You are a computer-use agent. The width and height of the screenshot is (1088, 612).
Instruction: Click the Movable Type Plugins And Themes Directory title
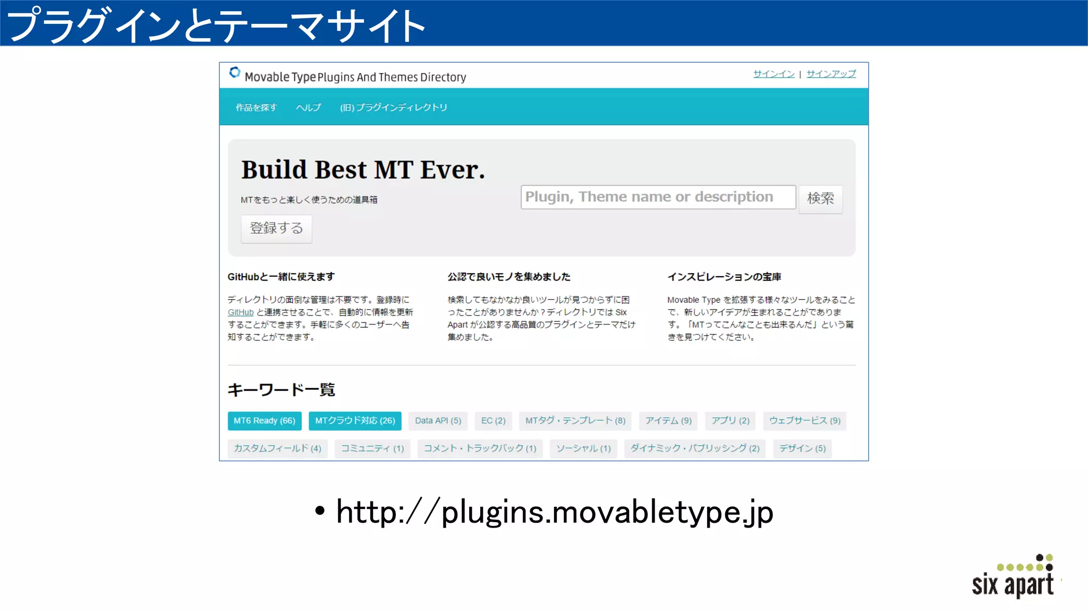pyautogui.click(x=355, y=77)
